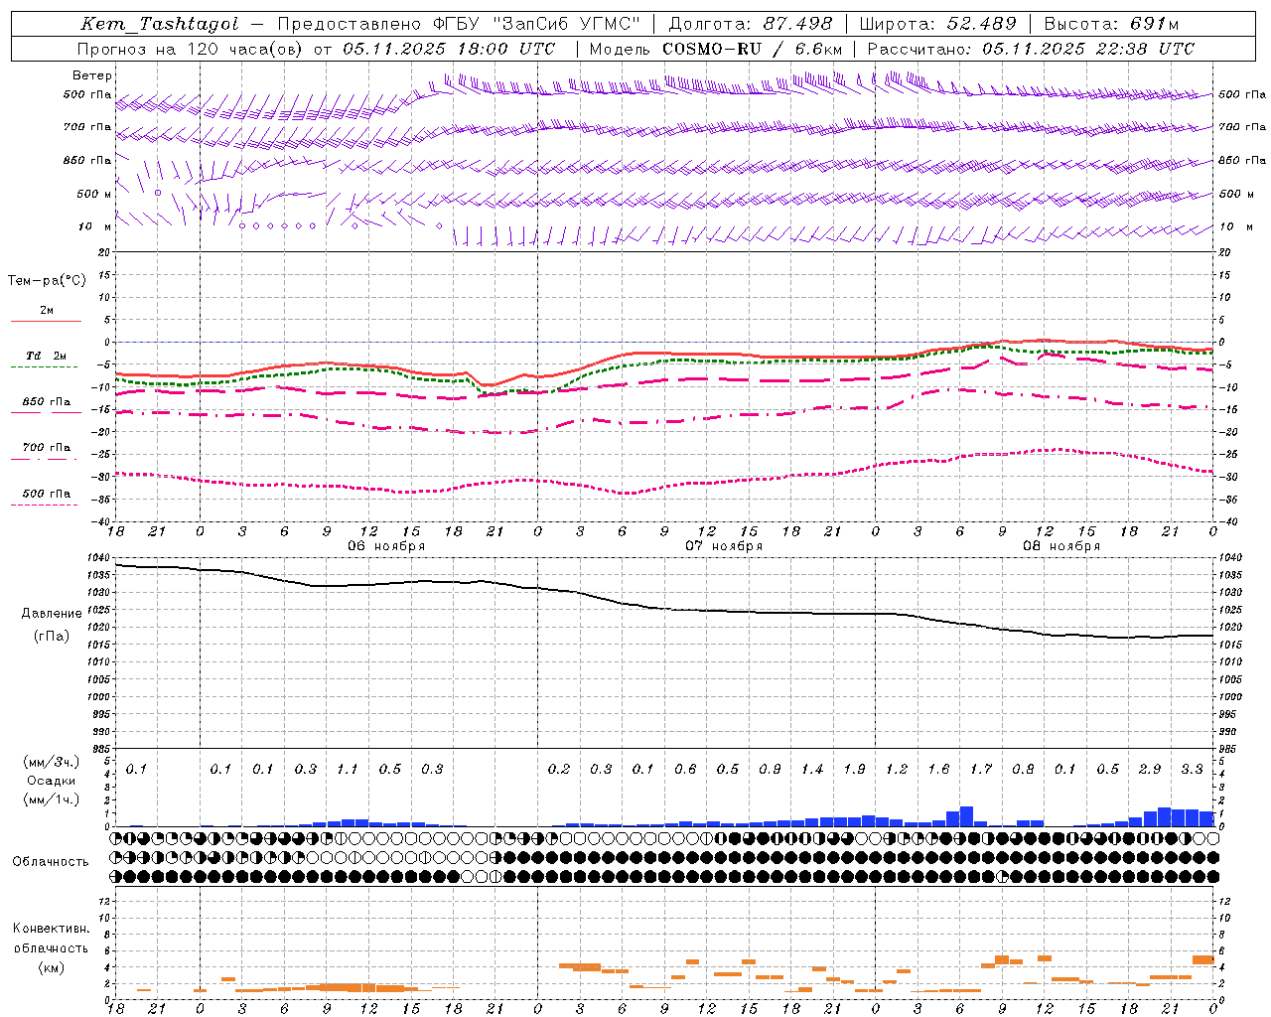
Task: Click the date label 06 ноября
Action: click(x=386, y=546)
